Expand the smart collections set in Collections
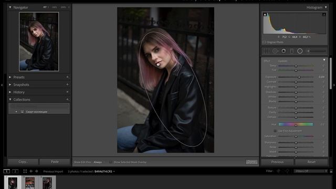 pyautogui.click(x=16, y=112)
